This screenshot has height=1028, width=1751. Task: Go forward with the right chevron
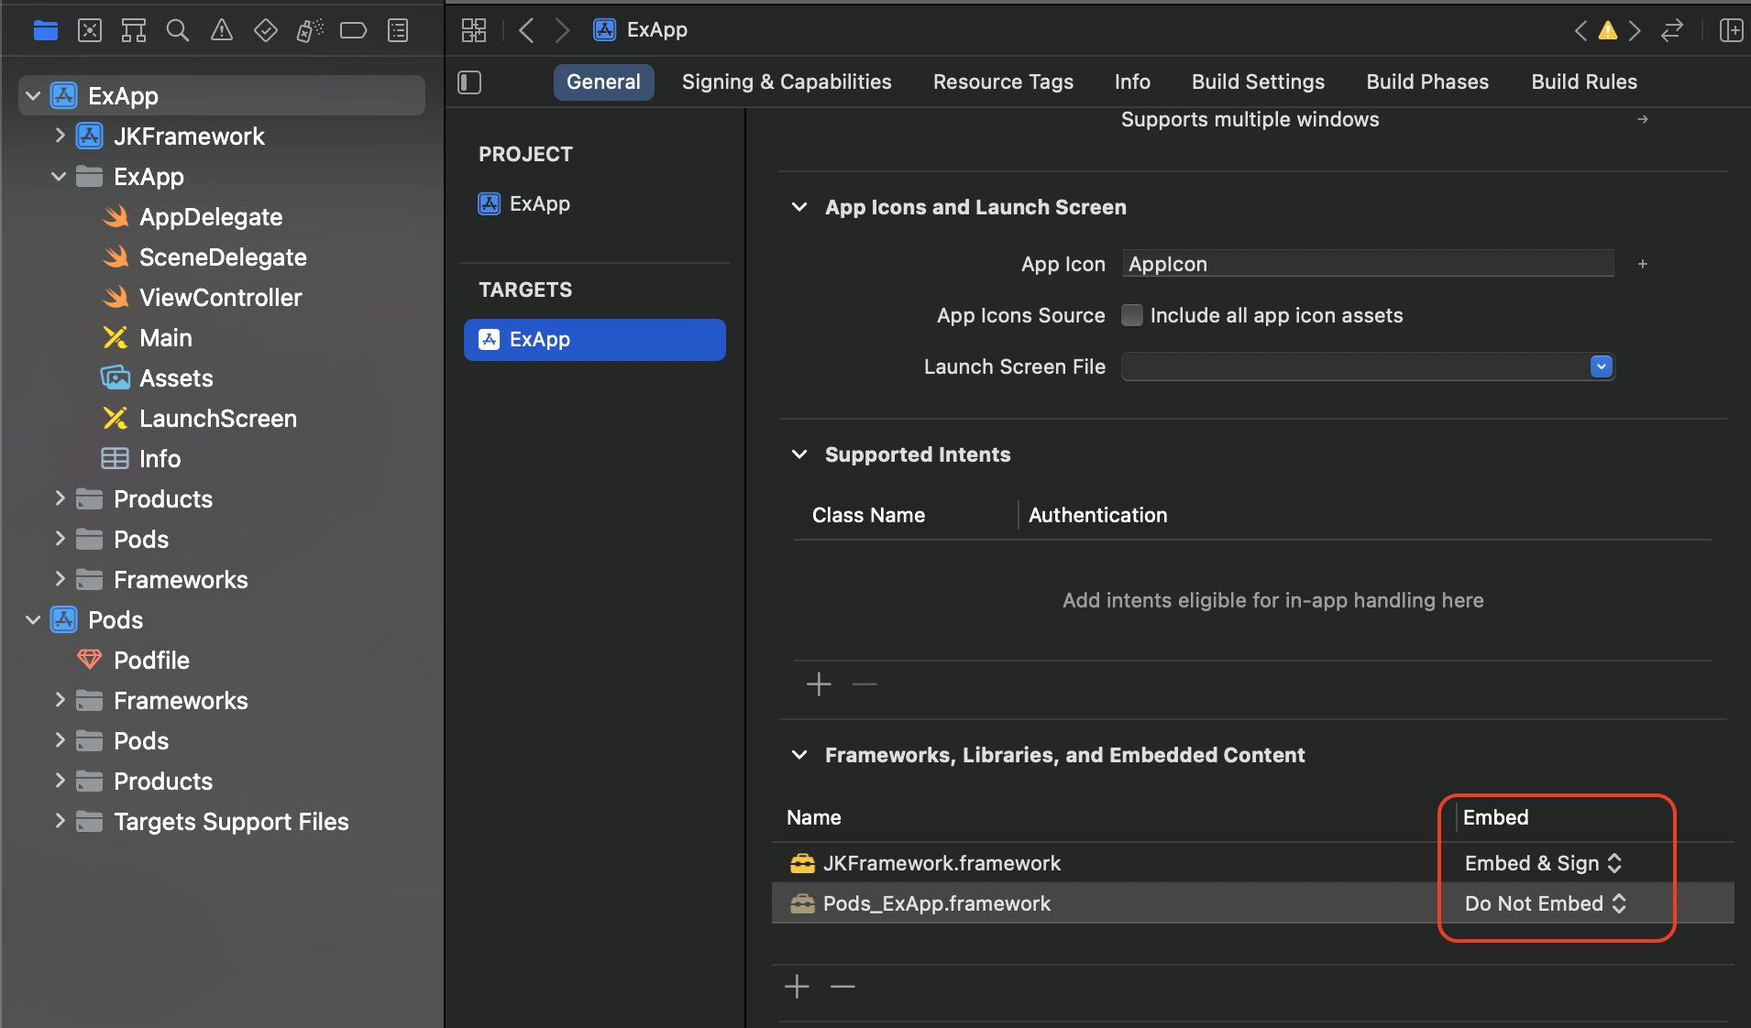click(562, 30)
